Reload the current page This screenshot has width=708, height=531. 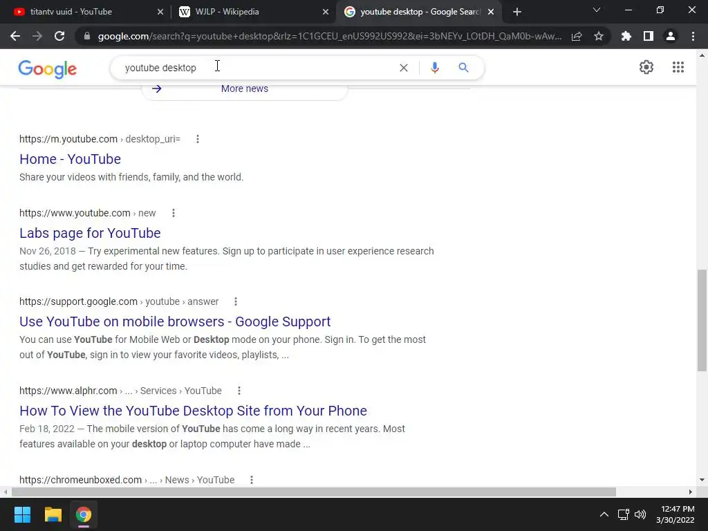click(59, 36)
